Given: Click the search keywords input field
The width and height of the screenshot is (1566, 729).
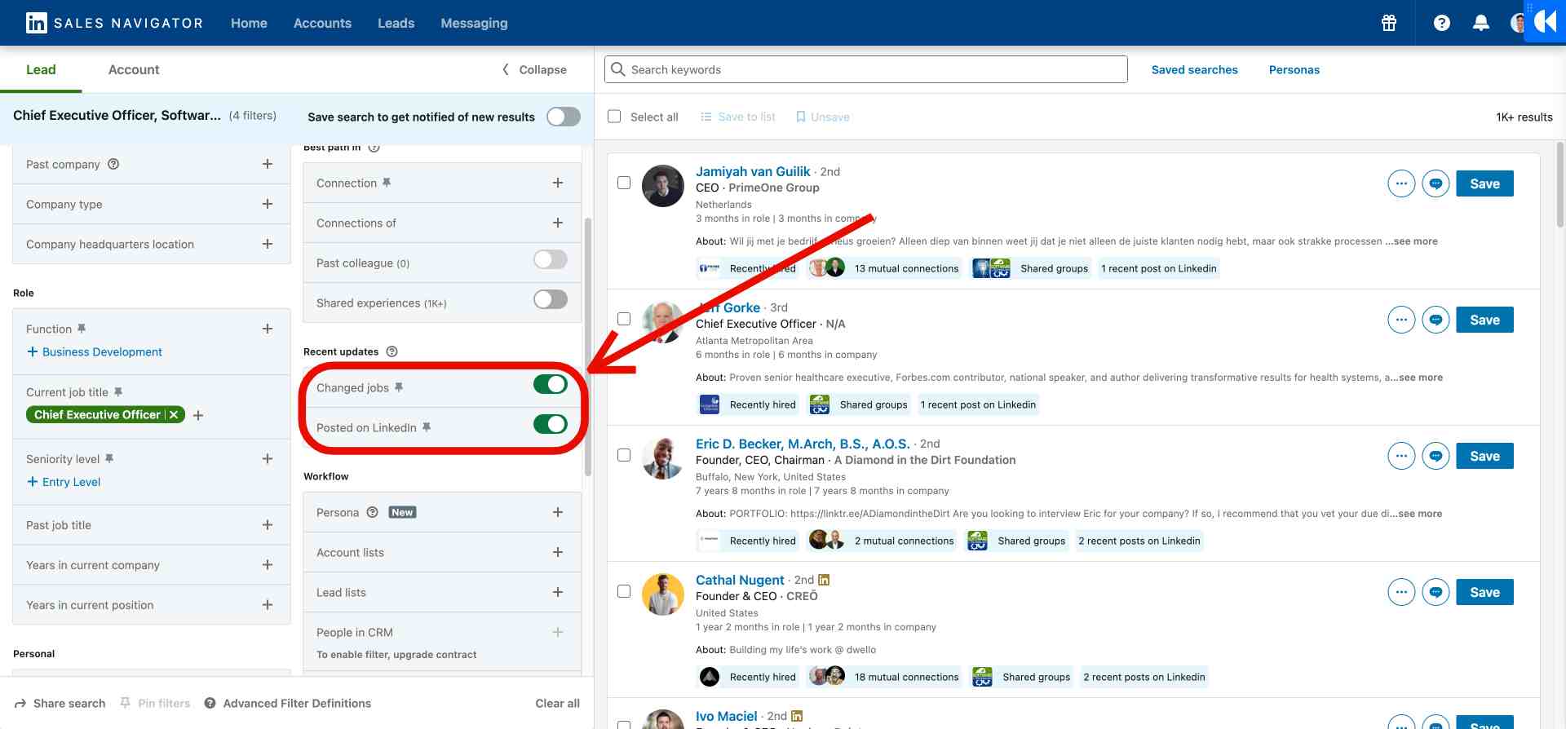Looking at the screenshot, I should (865, 69).
